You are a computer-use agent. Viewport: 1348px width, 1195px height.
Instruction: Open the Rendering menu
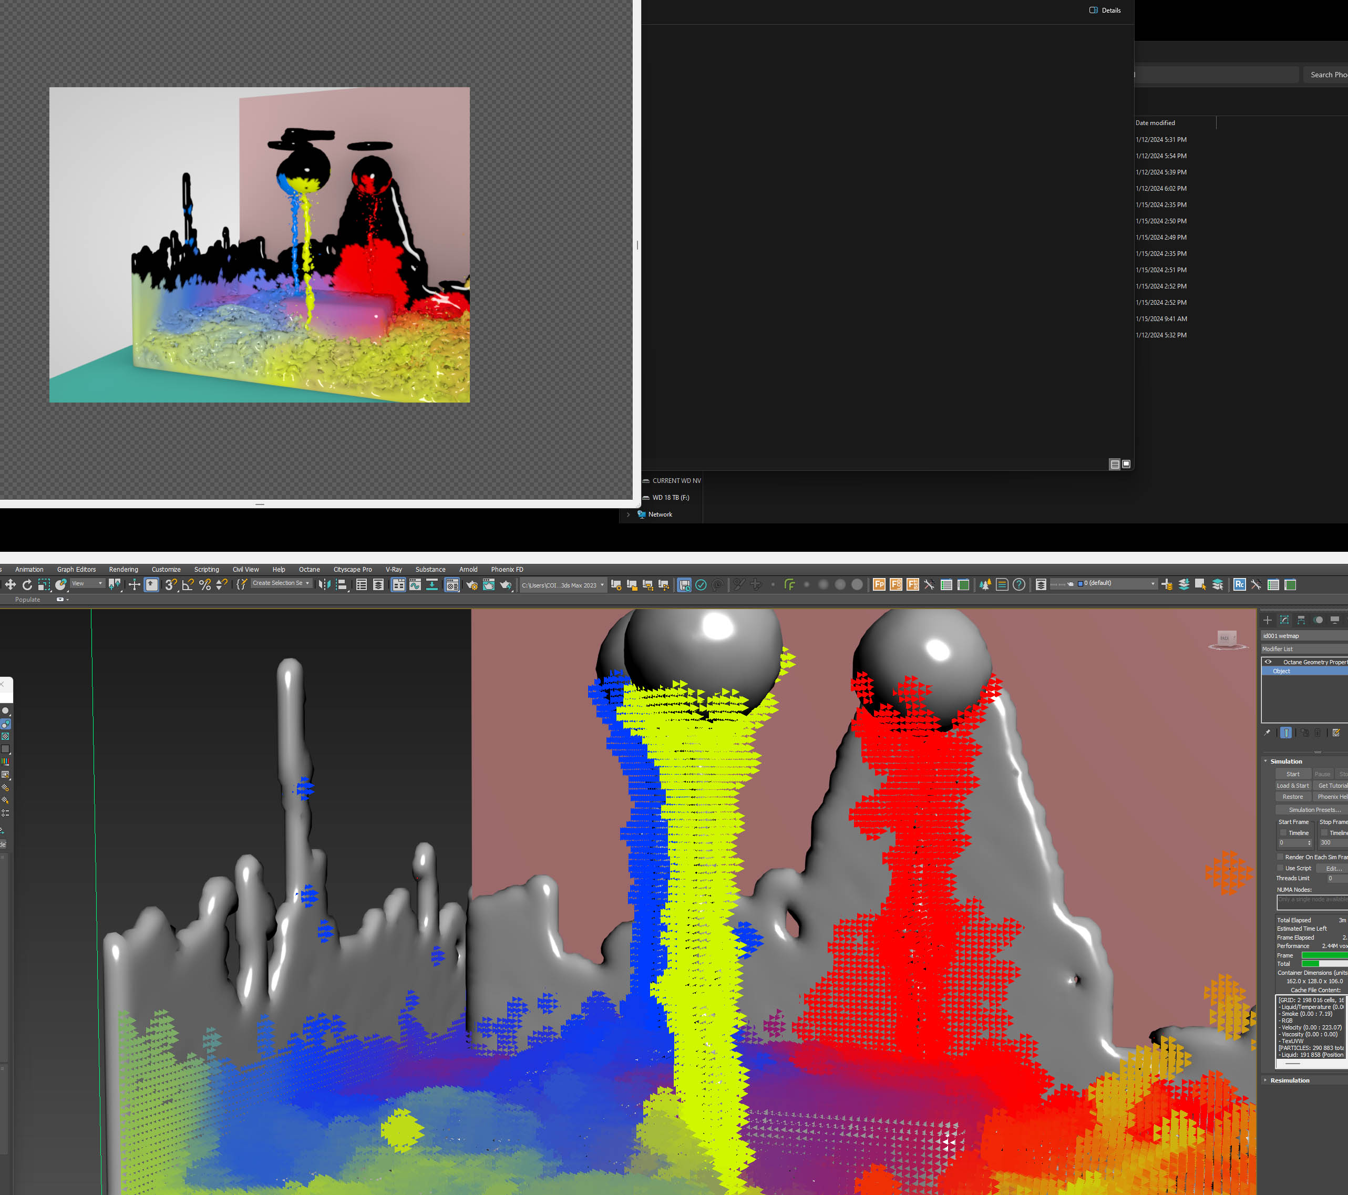click(x=124, y=569)
